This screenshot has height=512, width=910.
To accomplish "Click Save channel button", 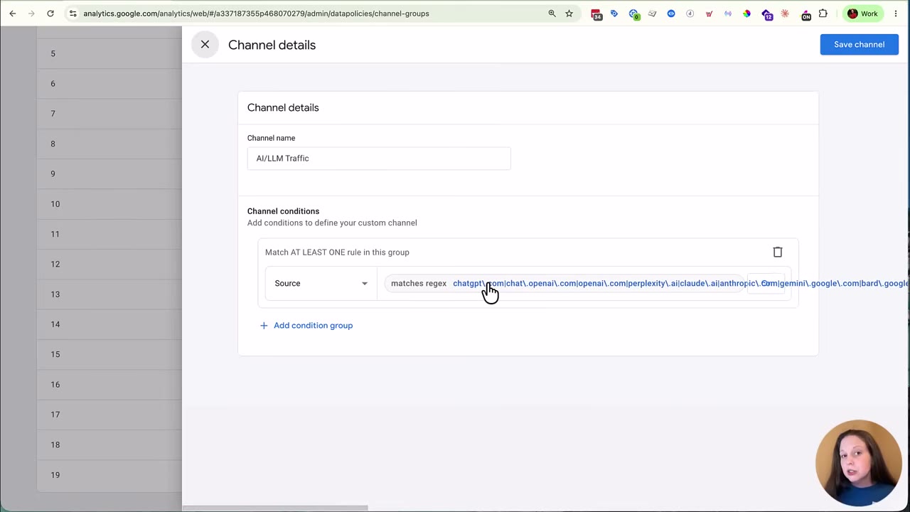I will coord(859,44).
